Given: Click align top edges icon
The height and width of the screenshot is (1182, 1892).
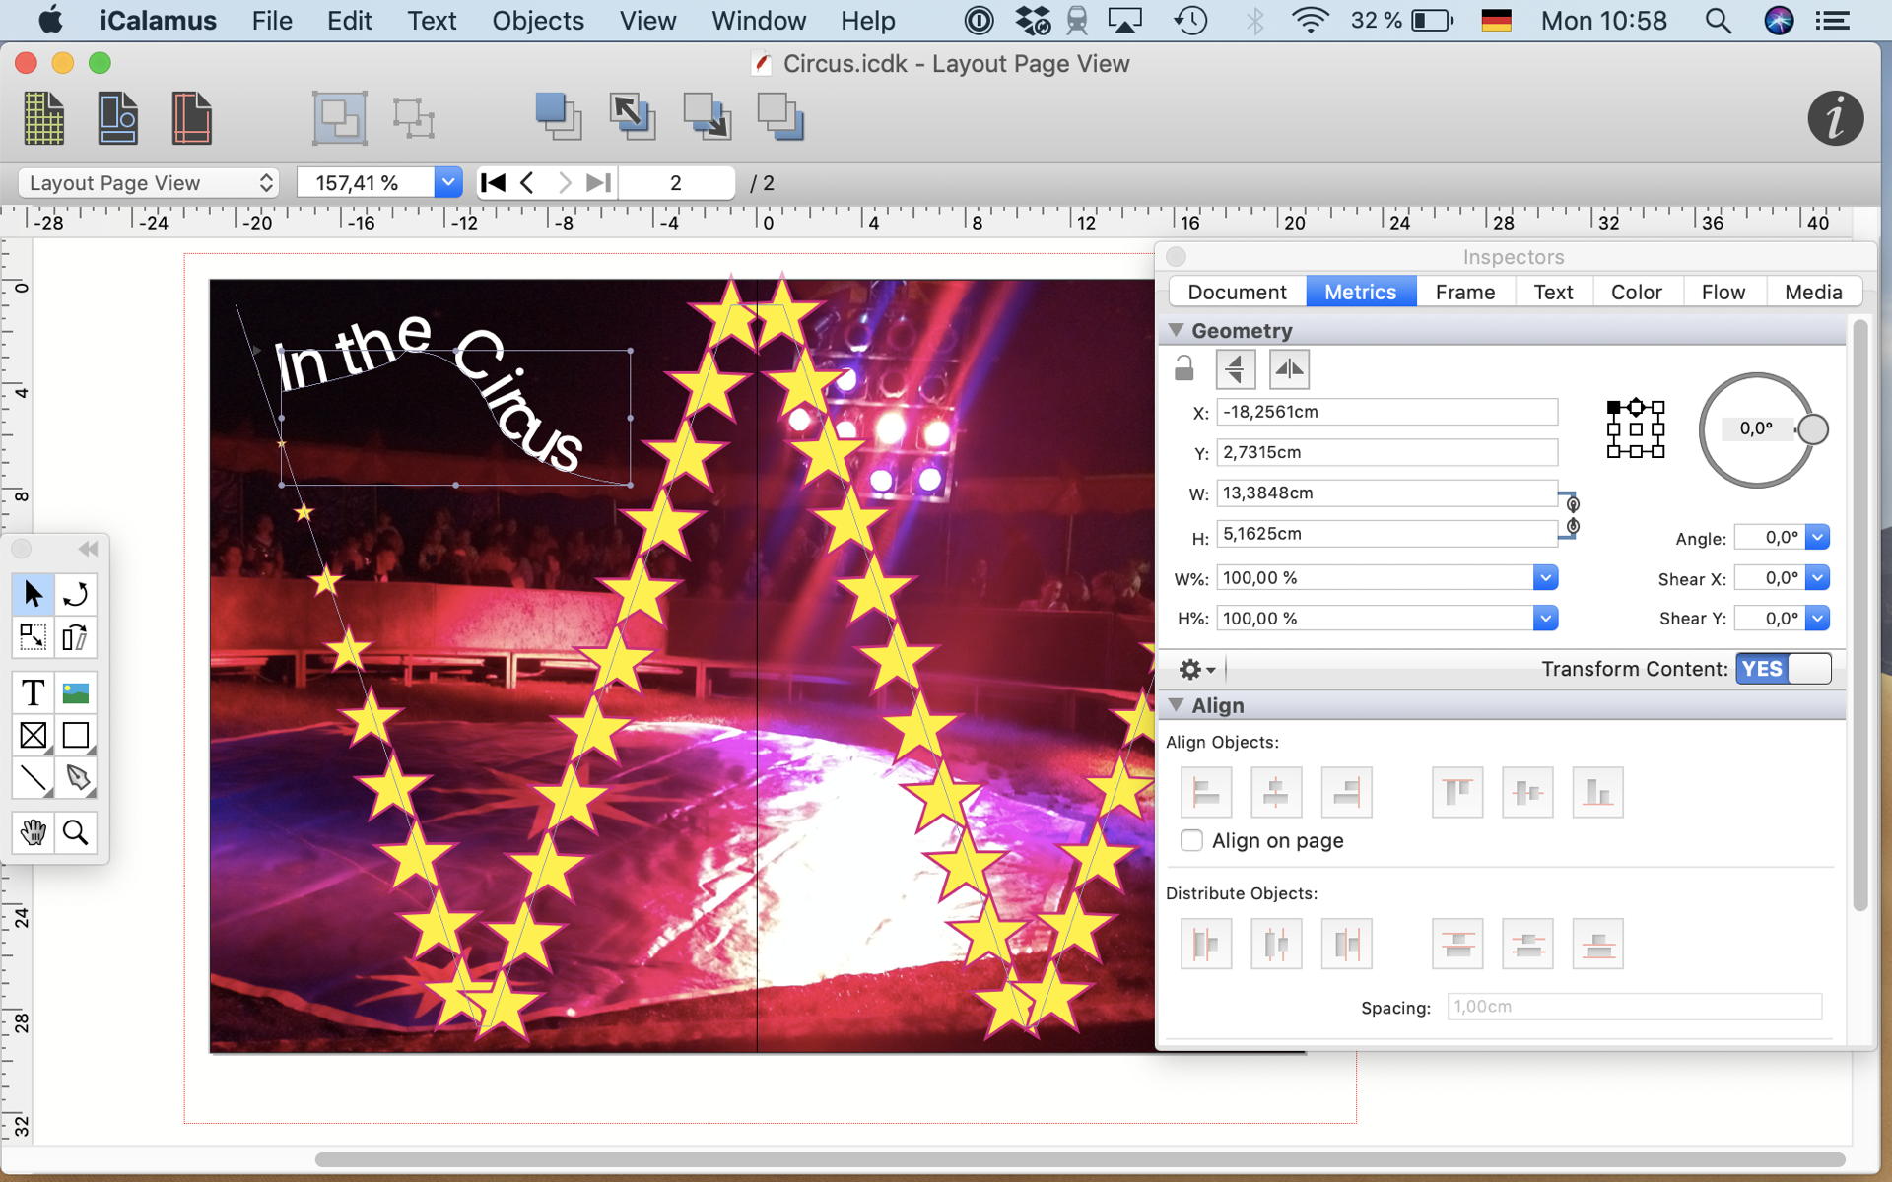Looking at the screenshot, I should [x=1457, y=792].
